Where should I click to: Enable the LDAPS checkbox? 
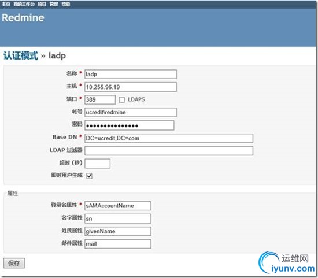click(x=121, y=99)
